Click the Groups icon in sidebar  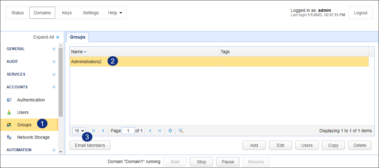tap(9, 125)
